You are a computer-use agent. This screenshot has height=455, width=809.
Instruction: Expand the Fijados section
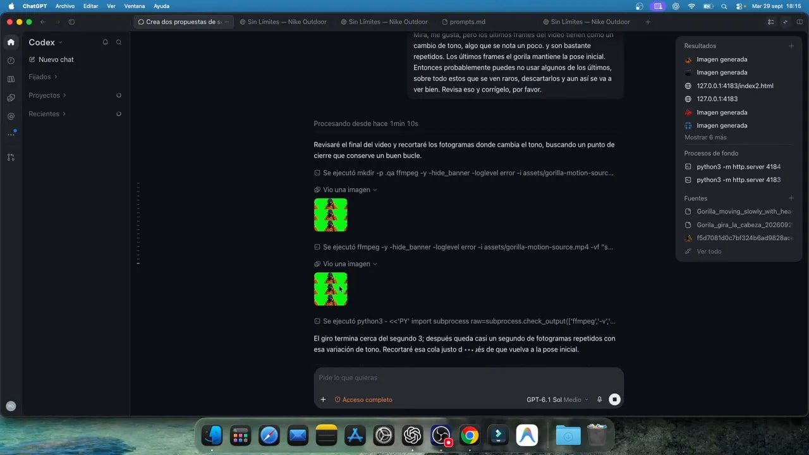point(43,76)
